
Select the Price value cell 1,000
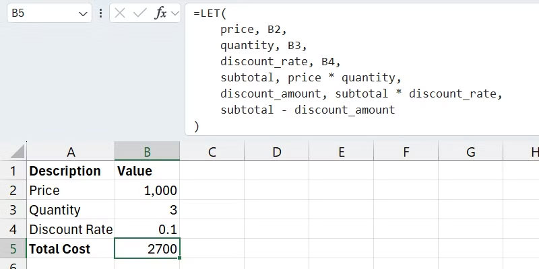pyautogui.click(x=147, y=190)
